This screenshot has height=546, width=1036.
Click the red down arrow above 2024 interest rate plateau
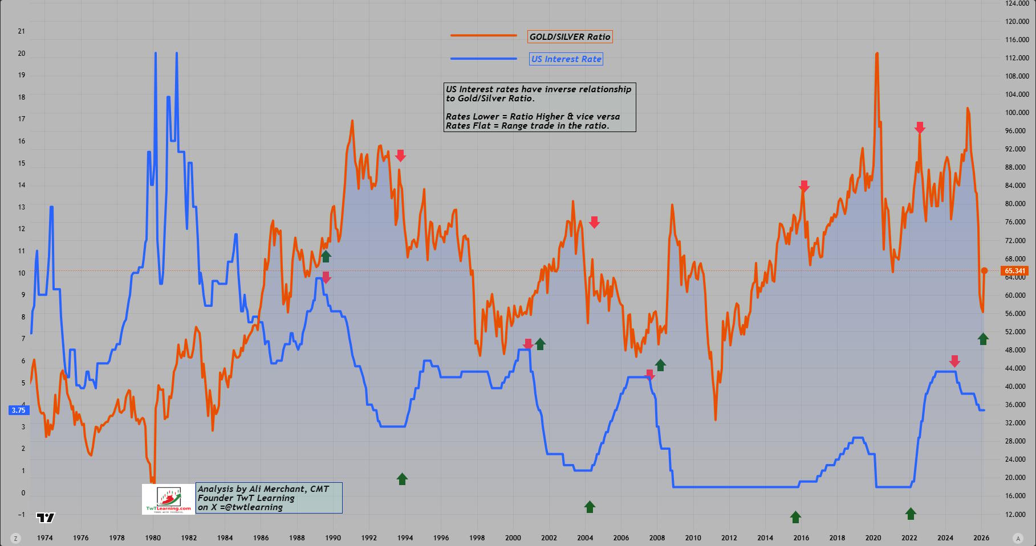pyautogui.click(x=954, y=361)
